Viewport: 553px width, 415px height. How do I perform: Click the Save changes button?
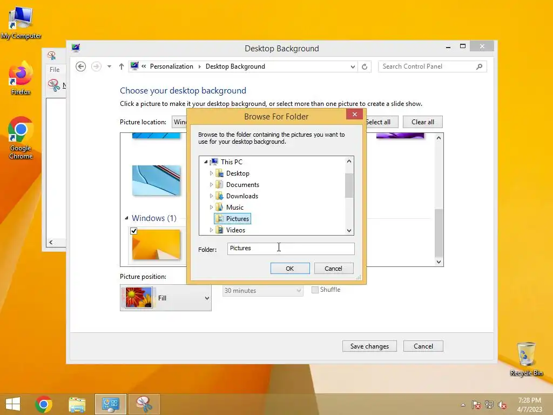[369, 346]
